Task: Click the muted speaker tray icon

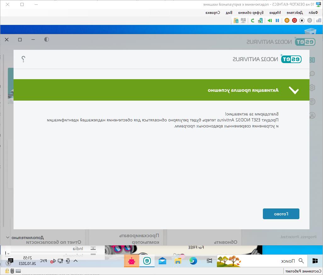Action: click(53, 261)
